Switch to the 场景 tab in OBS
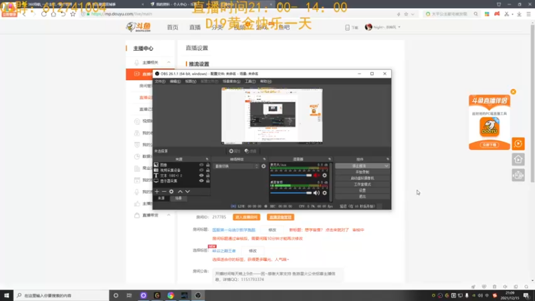The image size is (535, 301). 179,198
